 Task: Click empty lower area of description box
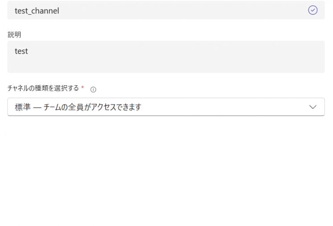pos(166,65)
